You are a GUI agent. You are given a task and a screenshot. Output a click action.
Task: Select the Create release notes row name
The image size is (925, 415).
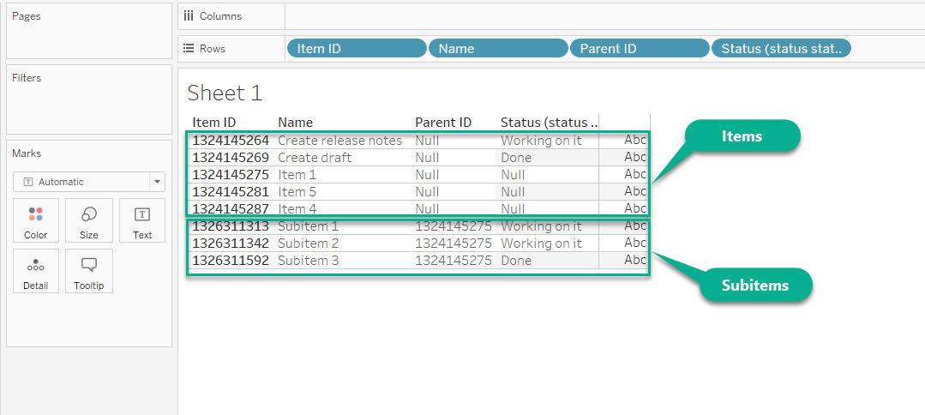tap(339, 141)
